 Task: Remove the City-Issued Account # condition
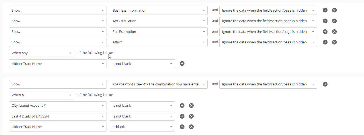[191, 106]
